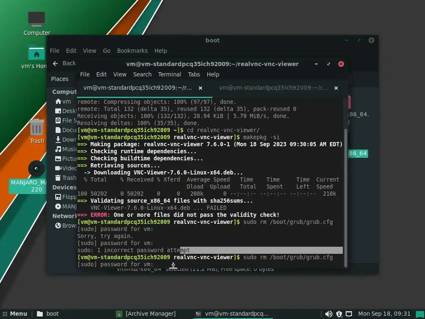Open Edit menu in boot window
Image resolution: width=425 pixels, height=319 pixels.
click(x=71, y=51)
